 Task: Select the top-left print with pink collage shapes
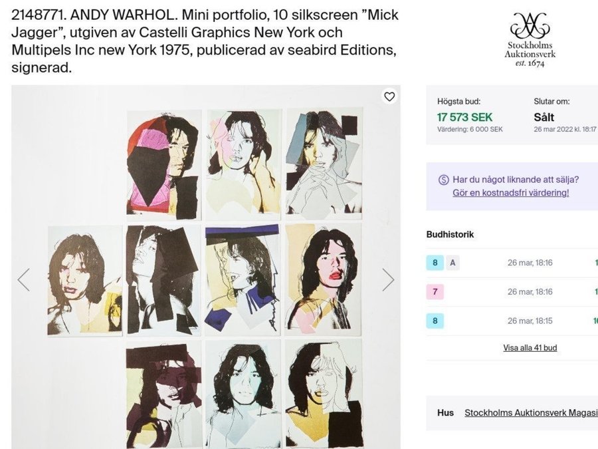coord(164,162)
